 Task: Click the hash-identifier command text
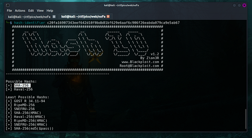click(30, 23)
